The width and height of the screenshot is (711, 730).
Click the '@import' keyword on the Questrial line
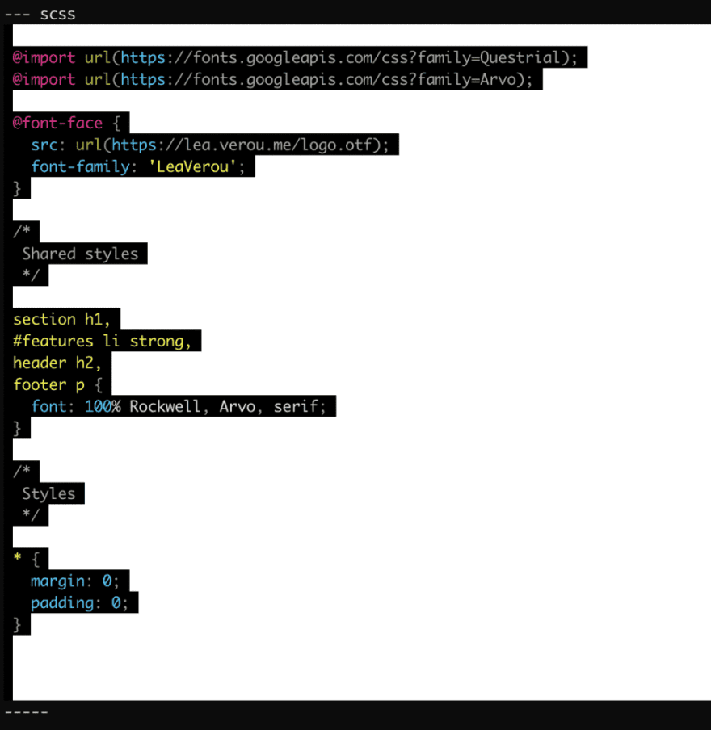click(44, 57)
